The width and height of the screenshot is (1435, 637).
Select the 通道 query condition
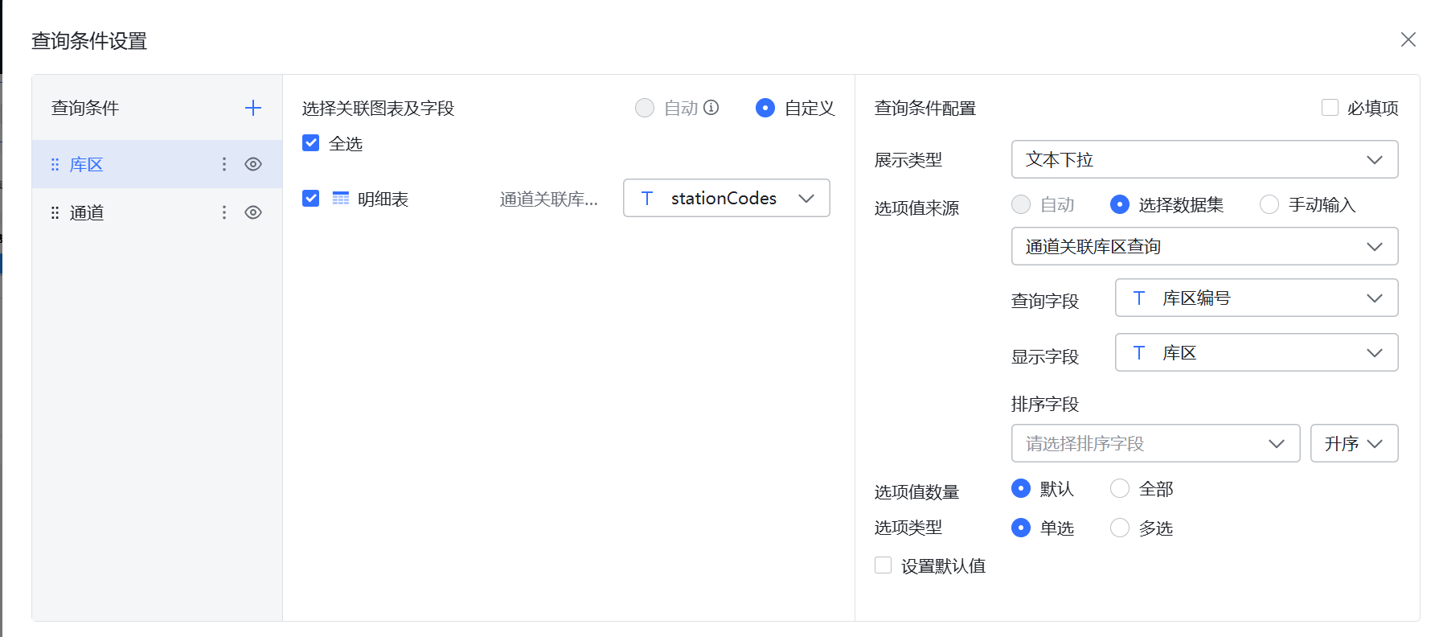pyautogui.click(x=157, y=212)
